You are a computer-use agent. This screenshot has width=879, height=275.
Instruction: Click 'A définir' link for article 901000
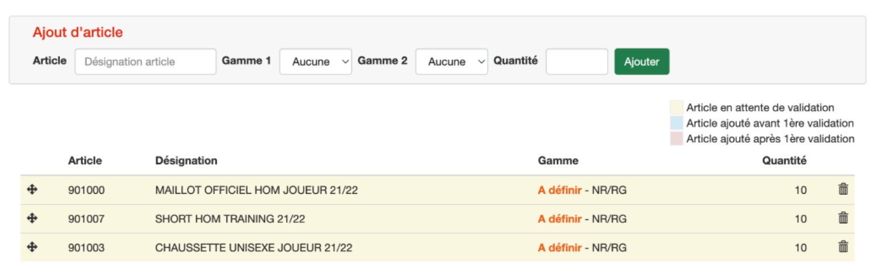(x=559, y=190)
